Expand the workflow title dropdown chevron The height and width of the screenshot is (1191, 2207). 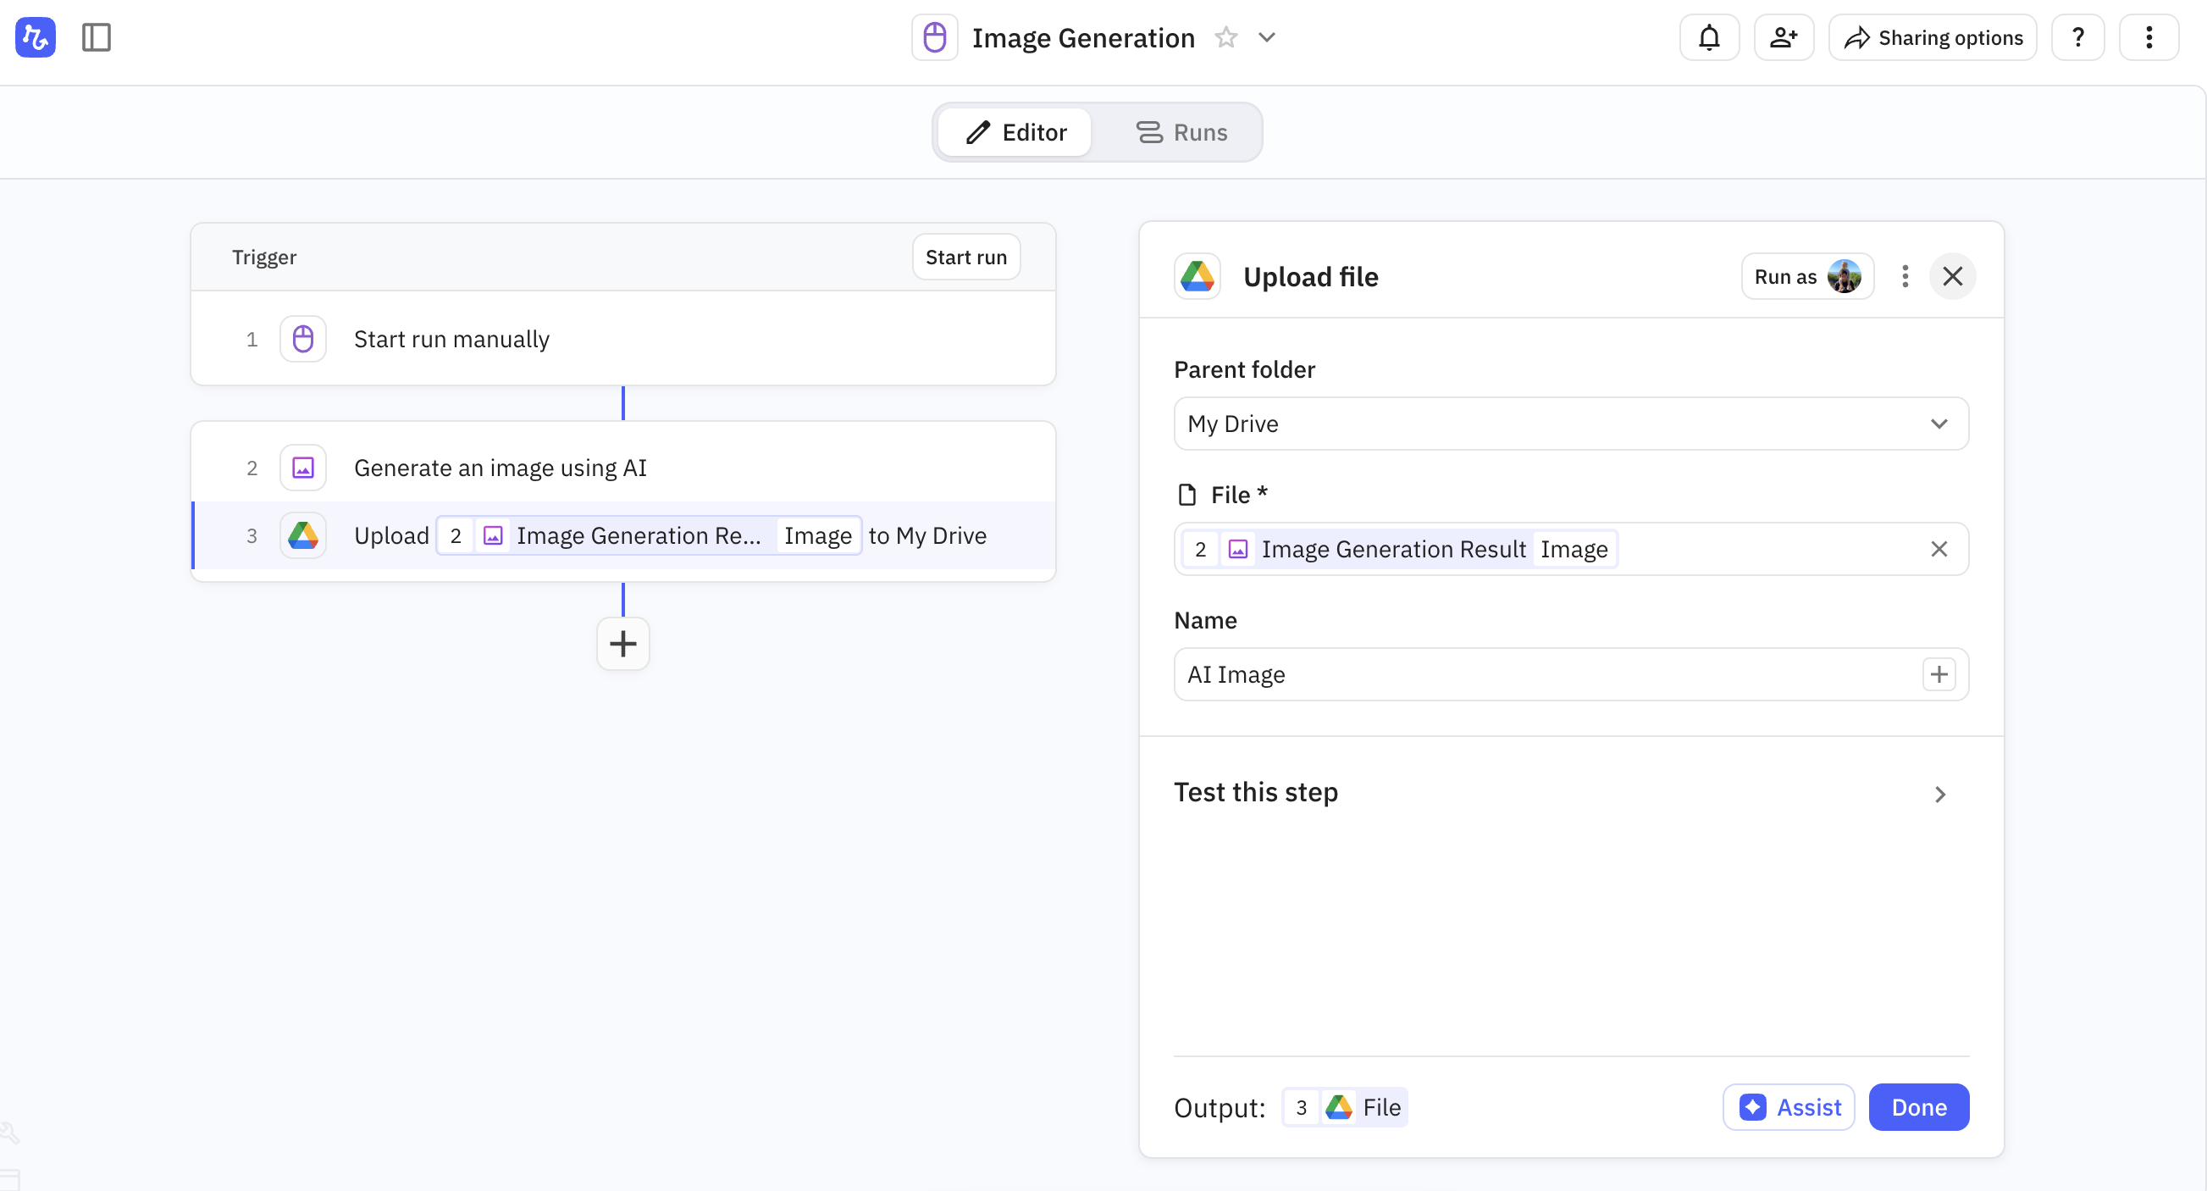click(x=1266, y=38)
